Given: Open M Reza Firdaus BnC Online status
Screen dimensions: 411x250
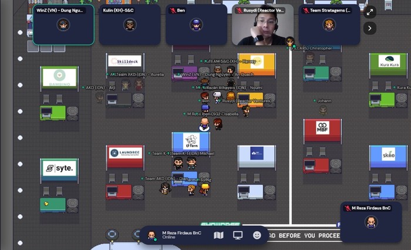Looking at the screenshot, I should pyautogui.click(x=181, y=235).
